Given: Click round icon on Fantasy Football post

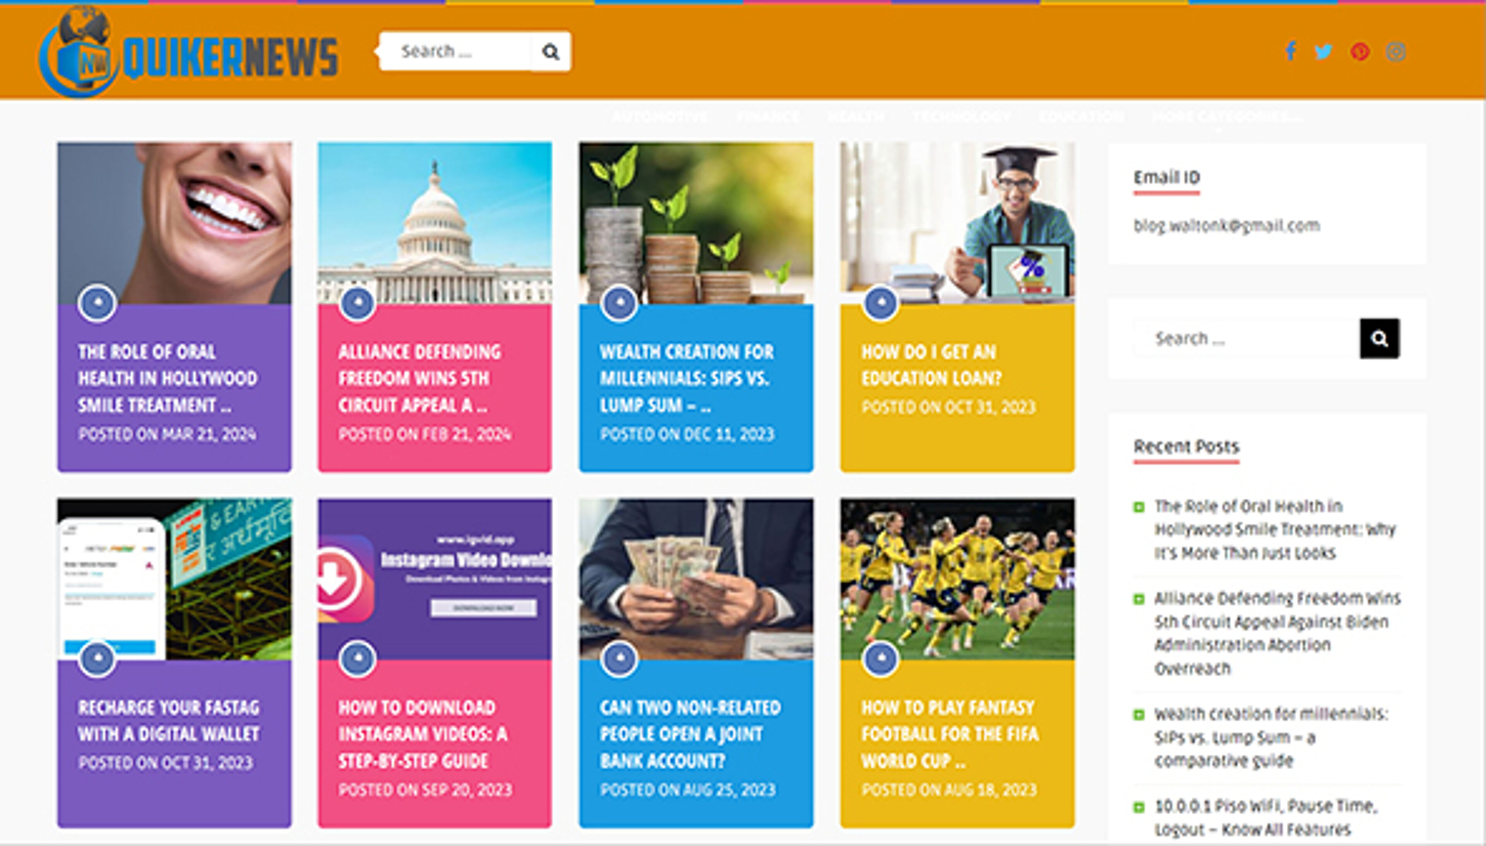Looking at the screenshot, I should coord(881,658).
